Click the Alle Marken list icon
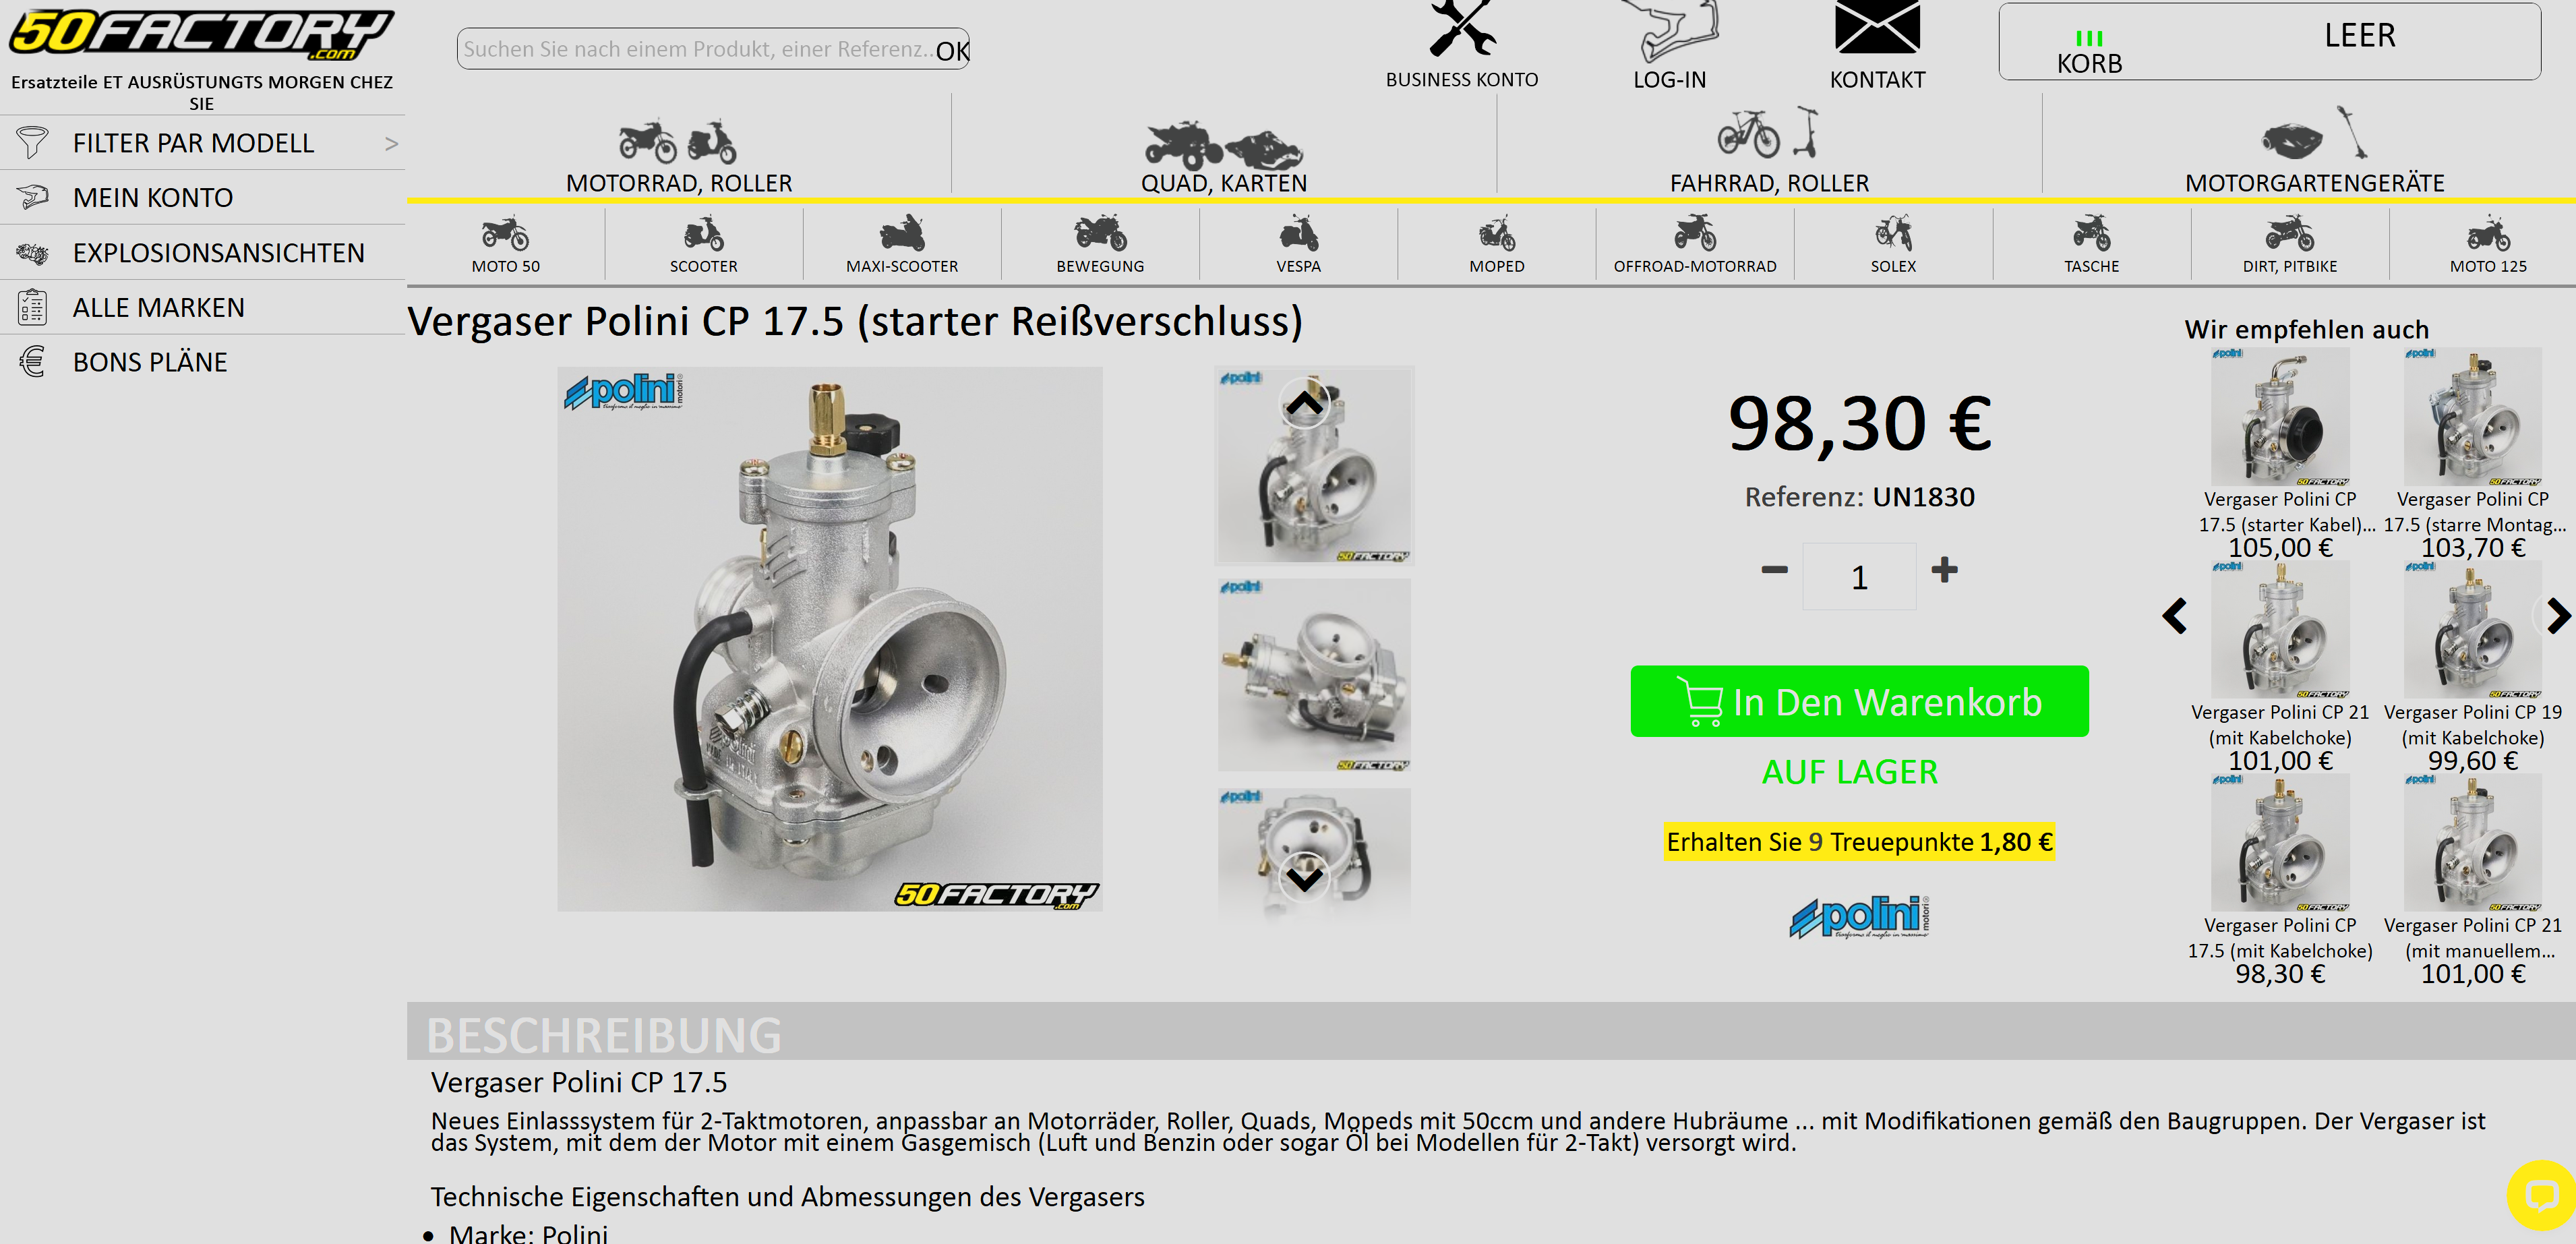 tap(32, 307)
